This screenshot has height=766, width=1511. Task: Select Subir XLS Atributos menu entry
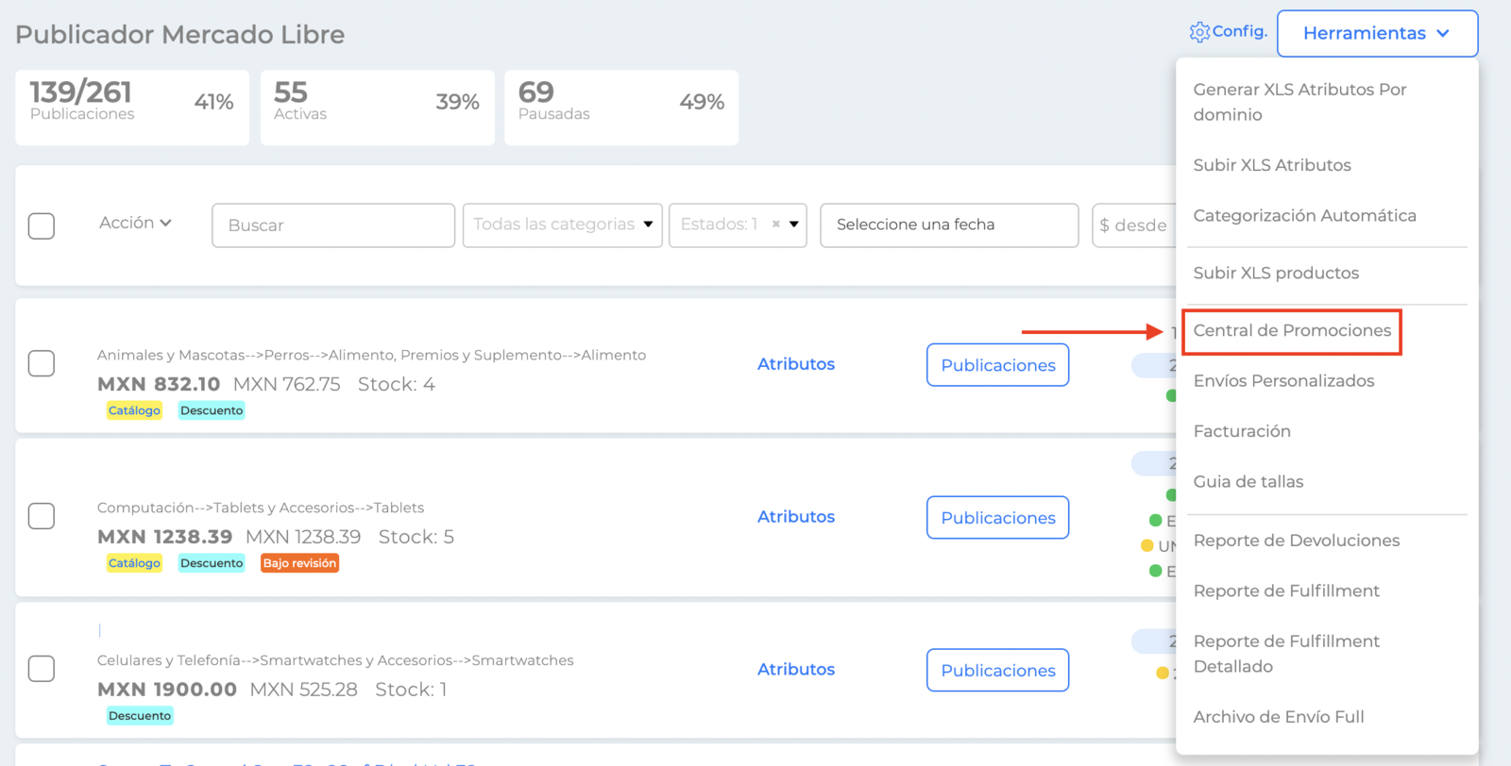coord(1272,165)
